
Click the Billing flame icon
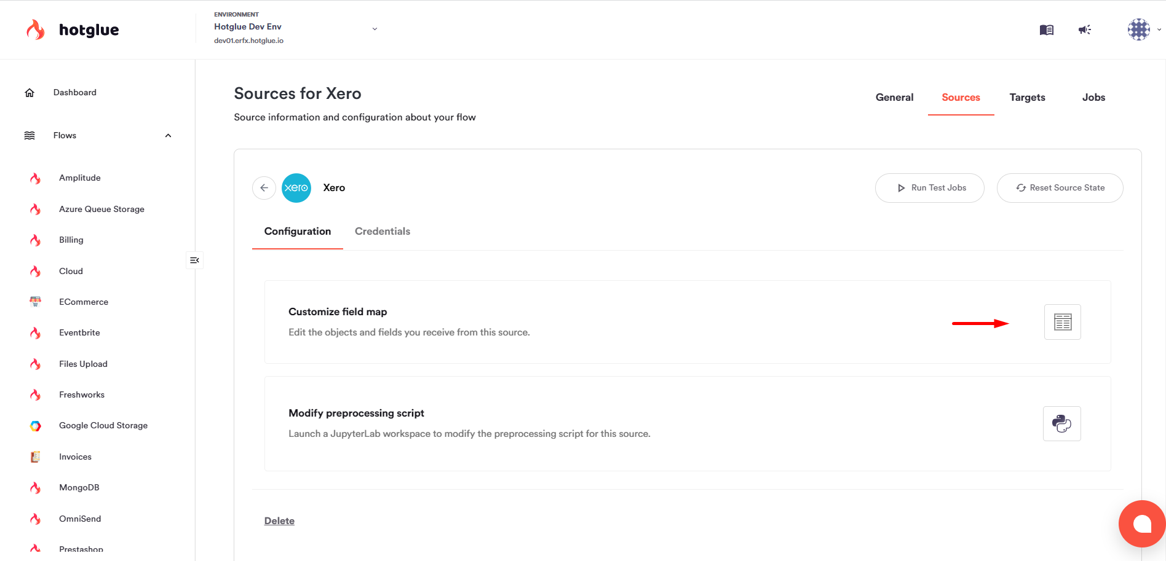pyautogui.click(x=36, y=240)
